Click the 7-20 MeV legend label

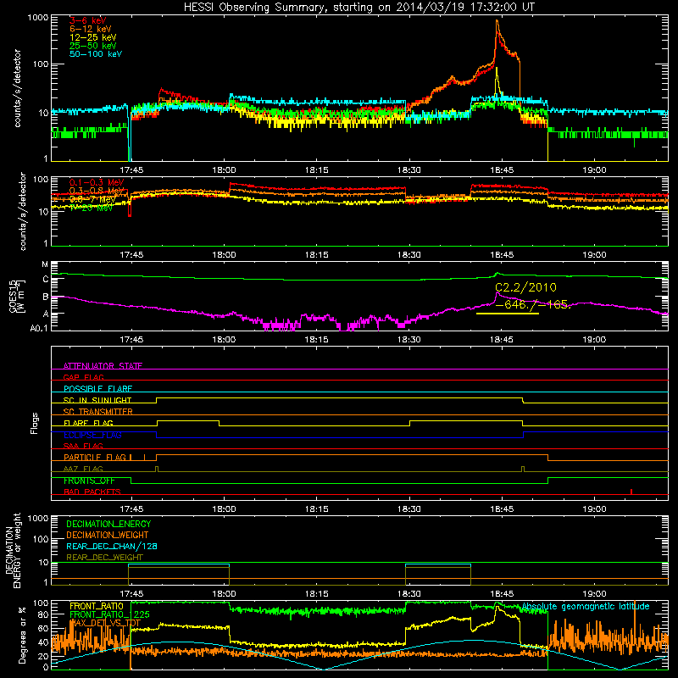coord(92,208)
